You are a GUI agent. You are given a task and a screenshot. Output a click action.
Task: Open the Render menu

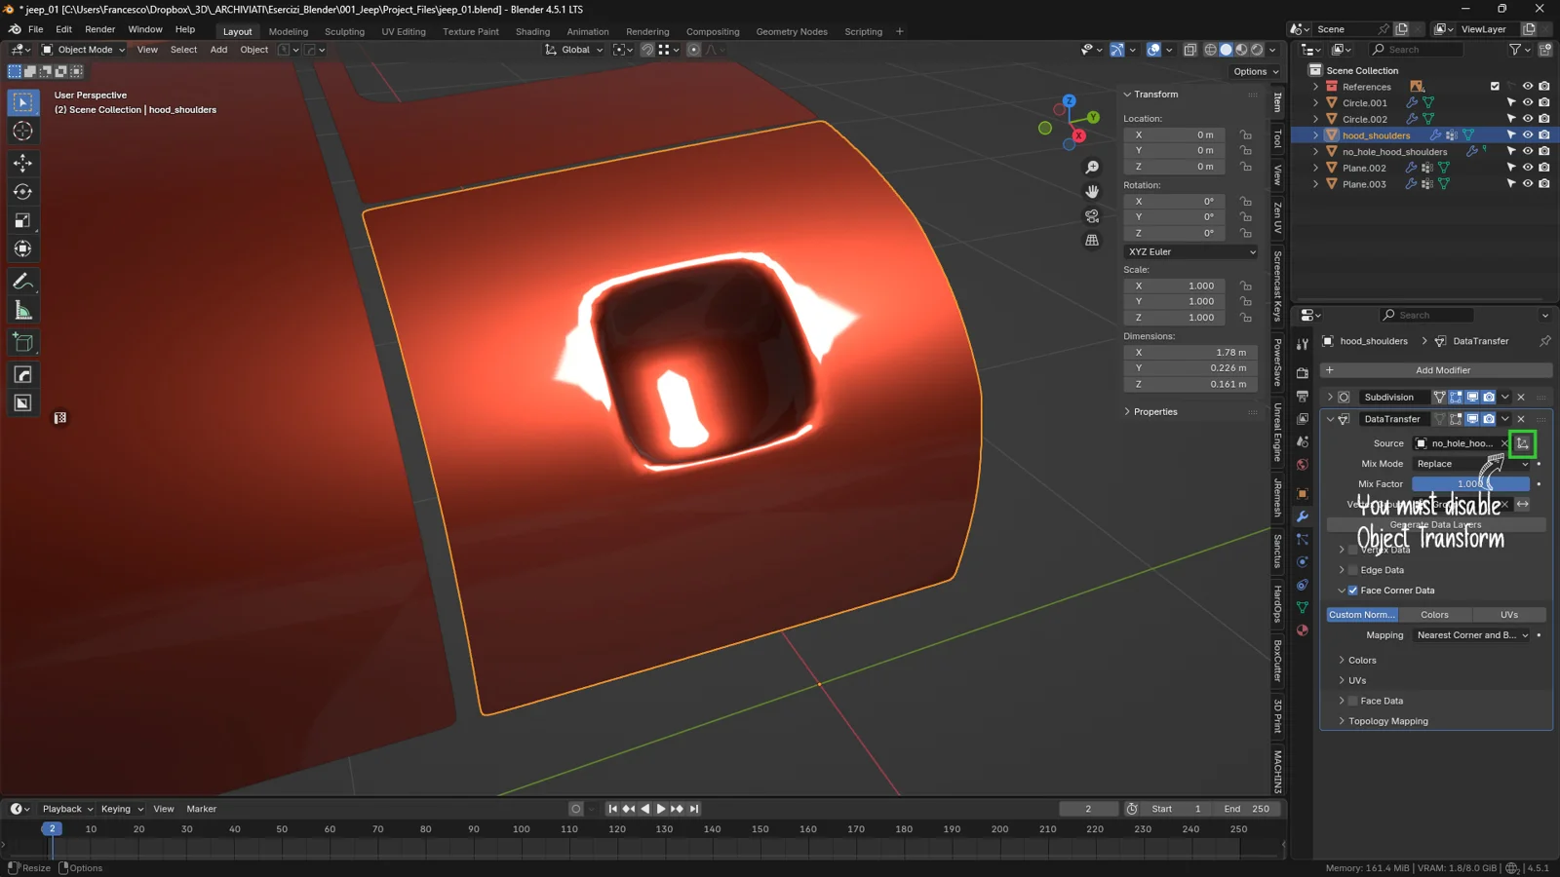(99, 29)
